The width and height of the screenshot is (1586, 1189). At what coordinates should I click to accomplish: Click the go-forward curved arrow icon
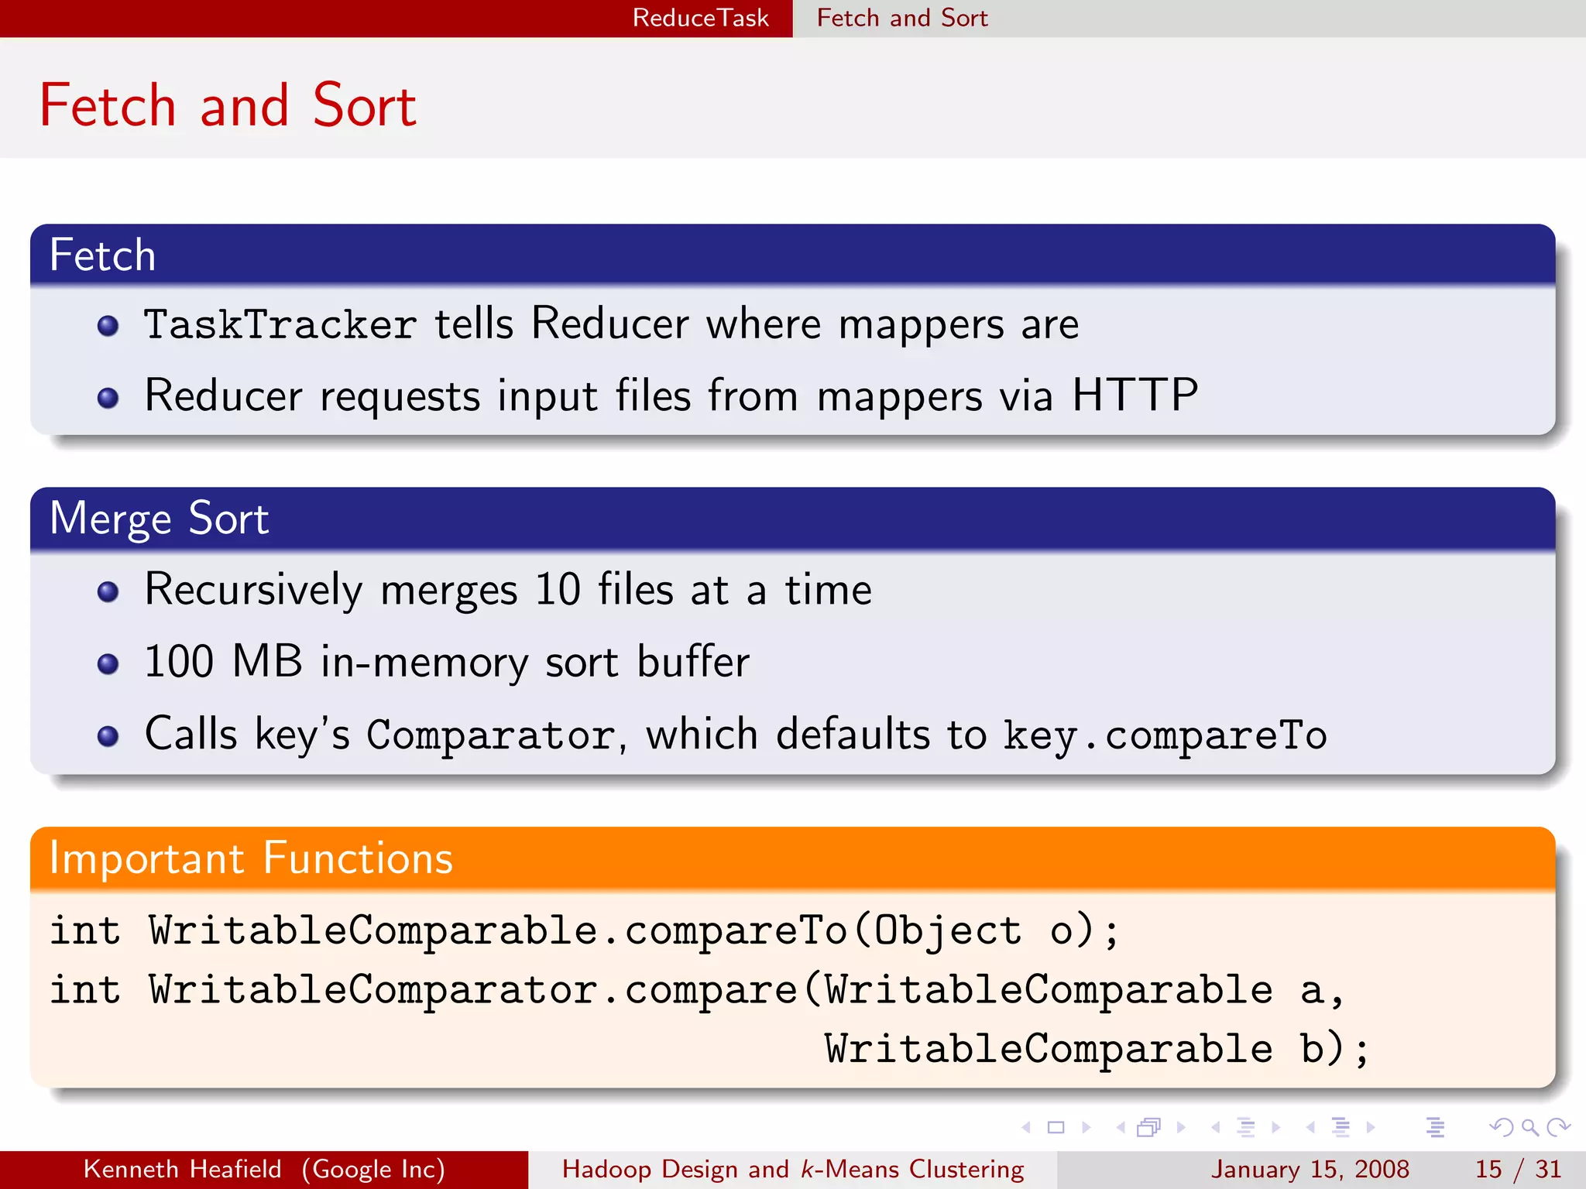click(x=1558, y=1127)
